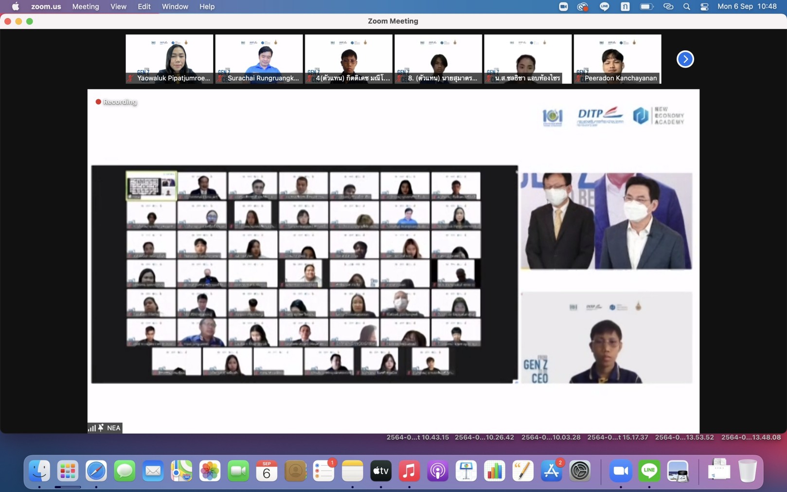The image size is (787, 492).
Task: Click the Zoom menu bar status icon
Action: pos(563,6)
